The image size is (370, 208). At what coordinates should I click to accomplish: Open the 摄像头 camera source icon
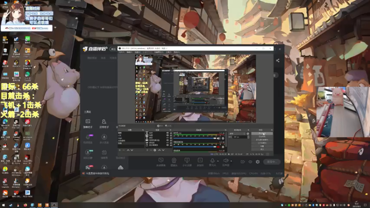point(174,161)
